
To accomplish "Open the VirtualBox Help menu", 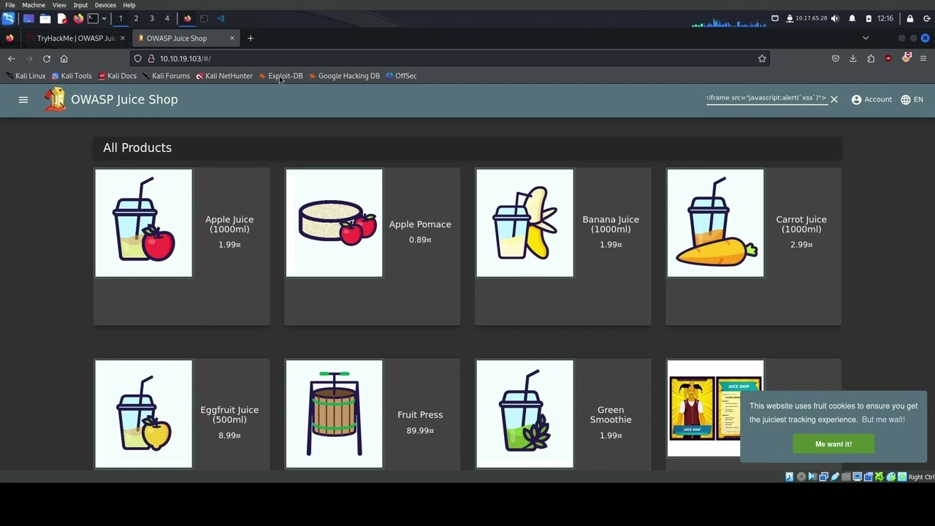I will click(x=129, y=5).
